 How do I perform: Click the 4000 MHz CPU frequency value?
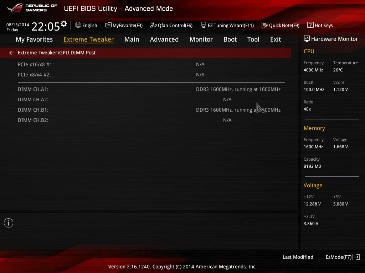[313, 70]
